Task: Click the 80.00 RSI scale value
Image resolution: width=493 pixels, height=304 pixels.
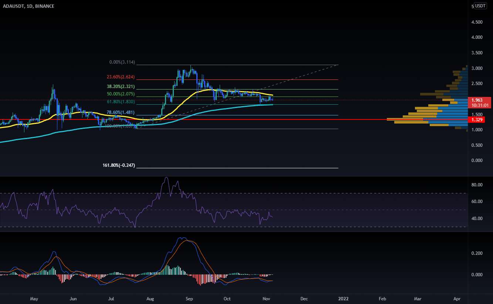Action: point(477,185)
